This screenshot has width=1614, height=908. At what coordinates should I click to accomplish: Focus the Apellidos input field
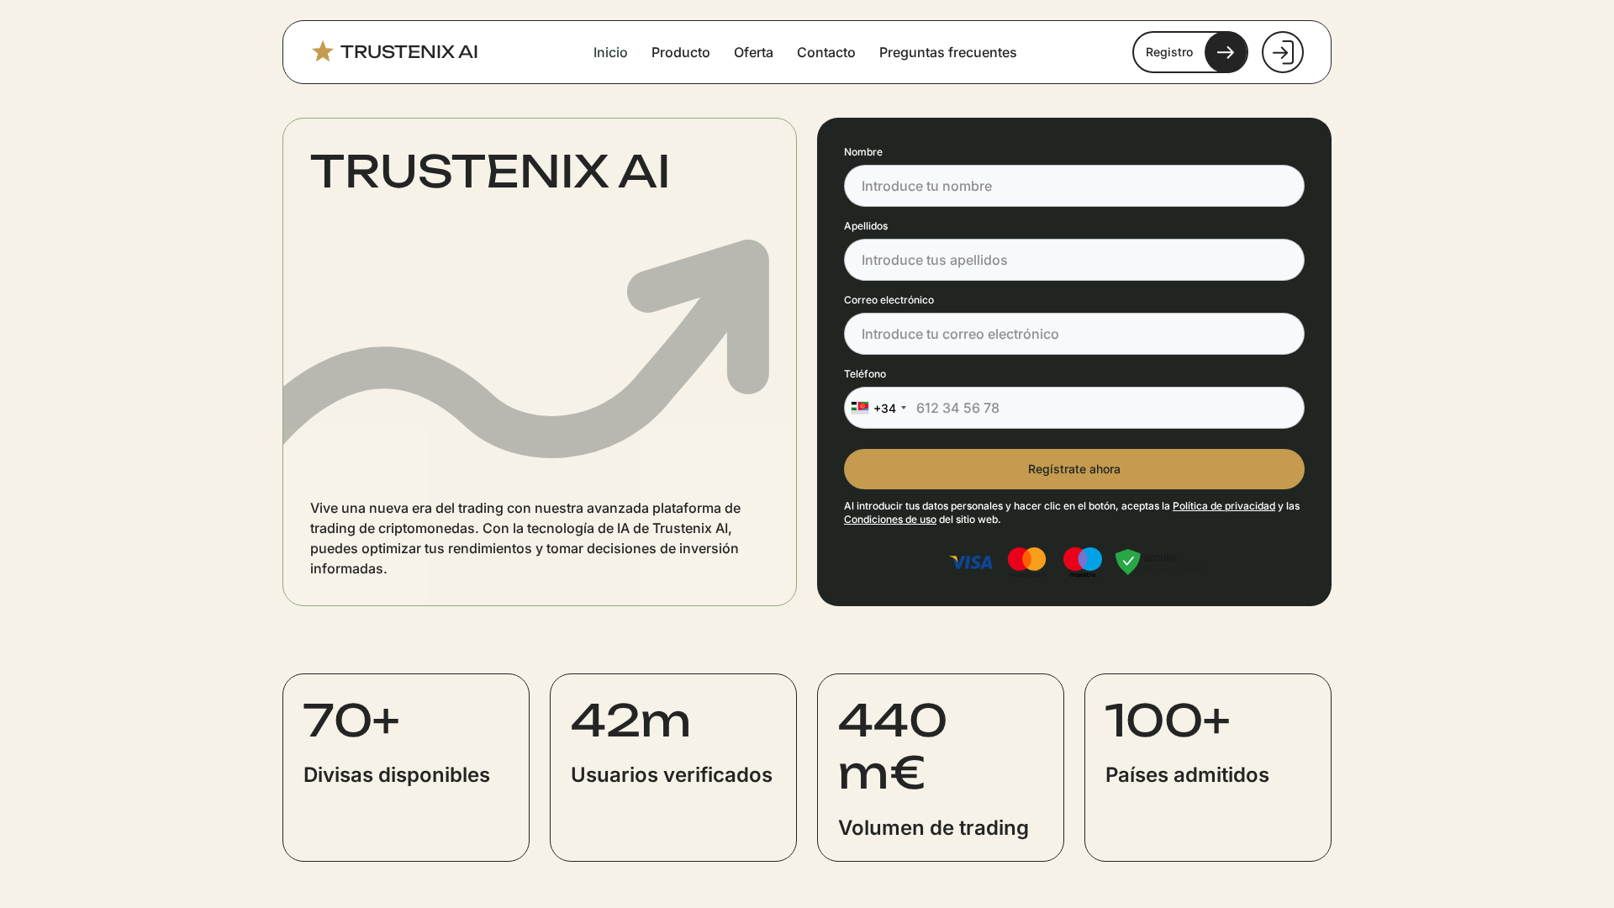pos(1074,260)
